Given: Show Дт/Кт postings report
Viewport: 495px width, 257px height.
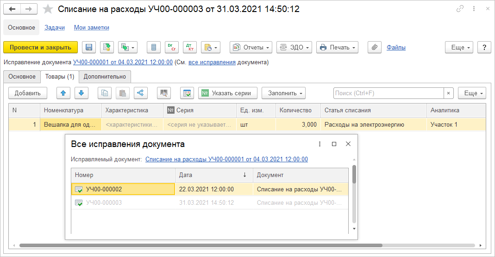Looking at the screenshot, I should pos(190,48).
